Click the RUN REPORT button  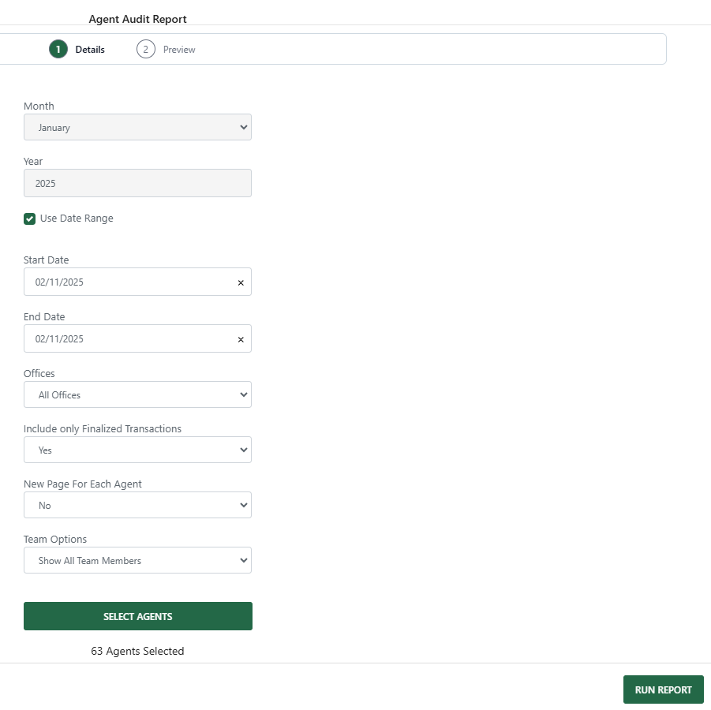[x=663, y=689]
